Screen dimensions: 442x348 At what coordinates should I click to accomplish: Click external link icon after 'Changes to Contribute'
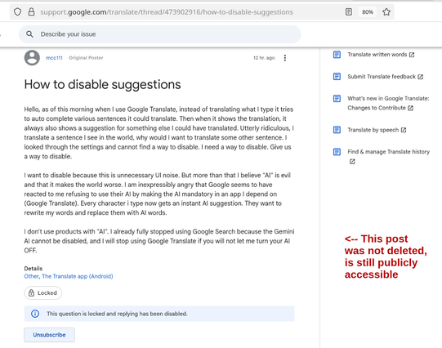coord(410,108)
